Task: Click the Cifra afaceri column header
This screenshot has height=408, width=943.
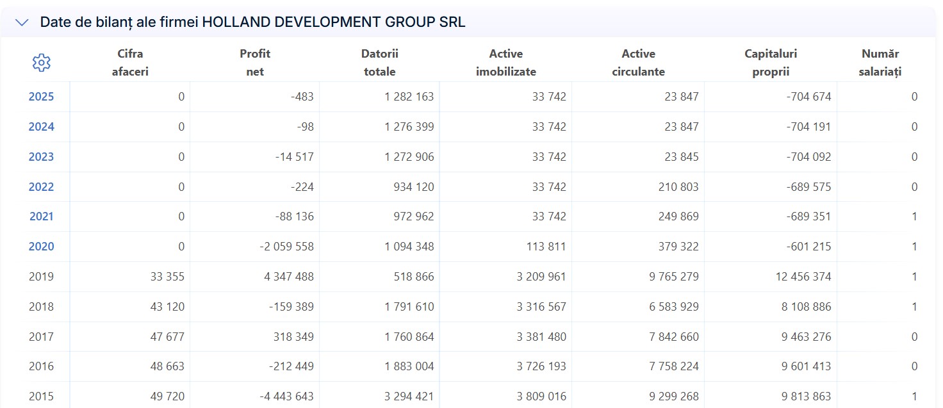Action: (130, 63)
